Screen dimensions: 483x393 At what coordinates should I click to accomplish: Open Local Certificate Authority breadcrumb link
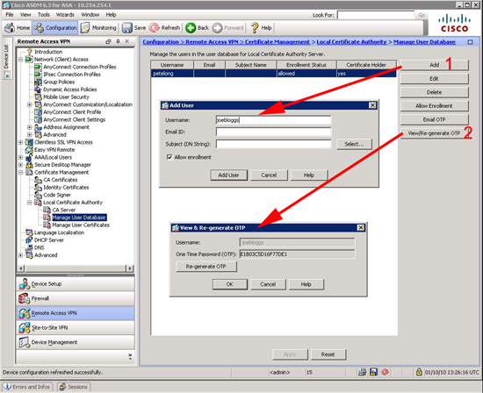coord(351,42)
